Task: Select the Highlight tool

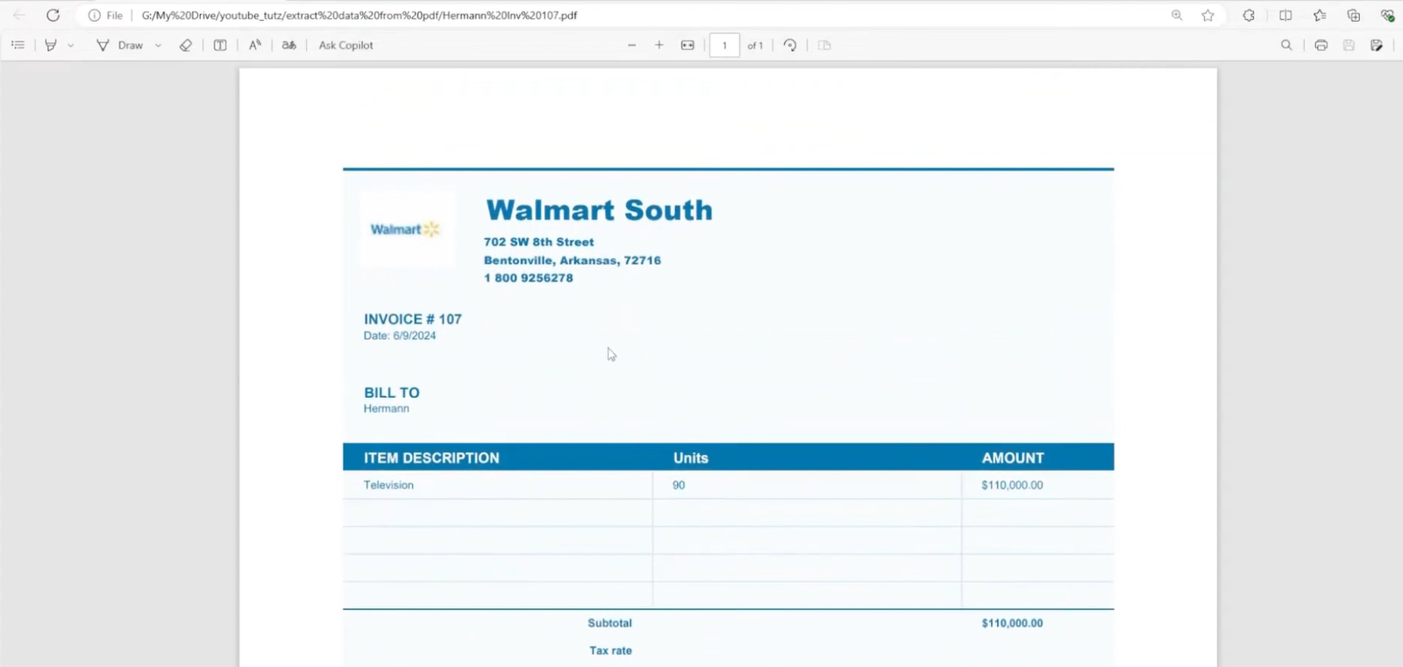Action: [x=51, y=45]
